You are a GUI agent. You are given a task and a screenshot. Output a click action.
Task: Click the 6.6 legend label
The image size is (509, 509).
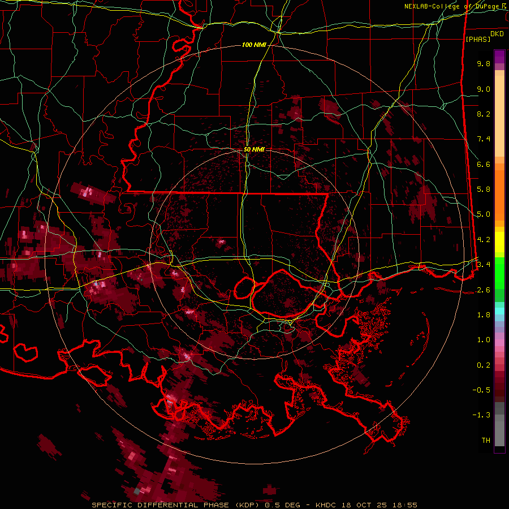click(484, 164)
